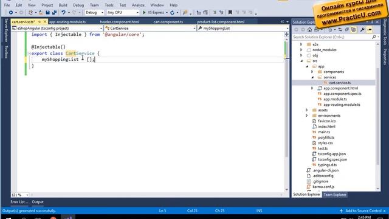Open the Server Explorer side tab

[6, 30]
